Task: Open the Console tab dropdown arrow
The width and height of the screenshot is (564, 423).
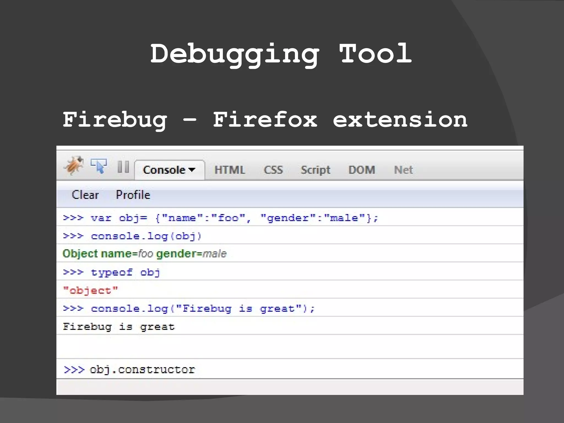Action: coord(192,170)
